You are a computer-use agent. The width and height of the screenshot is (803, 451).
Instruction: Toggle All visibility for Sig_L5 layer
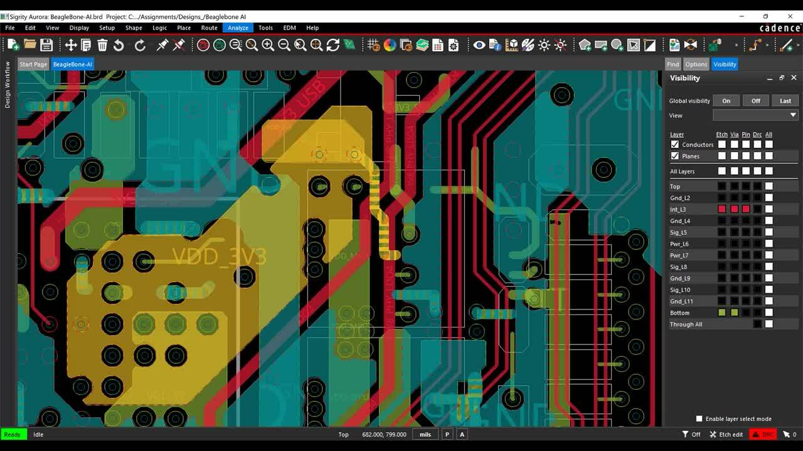pos(769,232)
